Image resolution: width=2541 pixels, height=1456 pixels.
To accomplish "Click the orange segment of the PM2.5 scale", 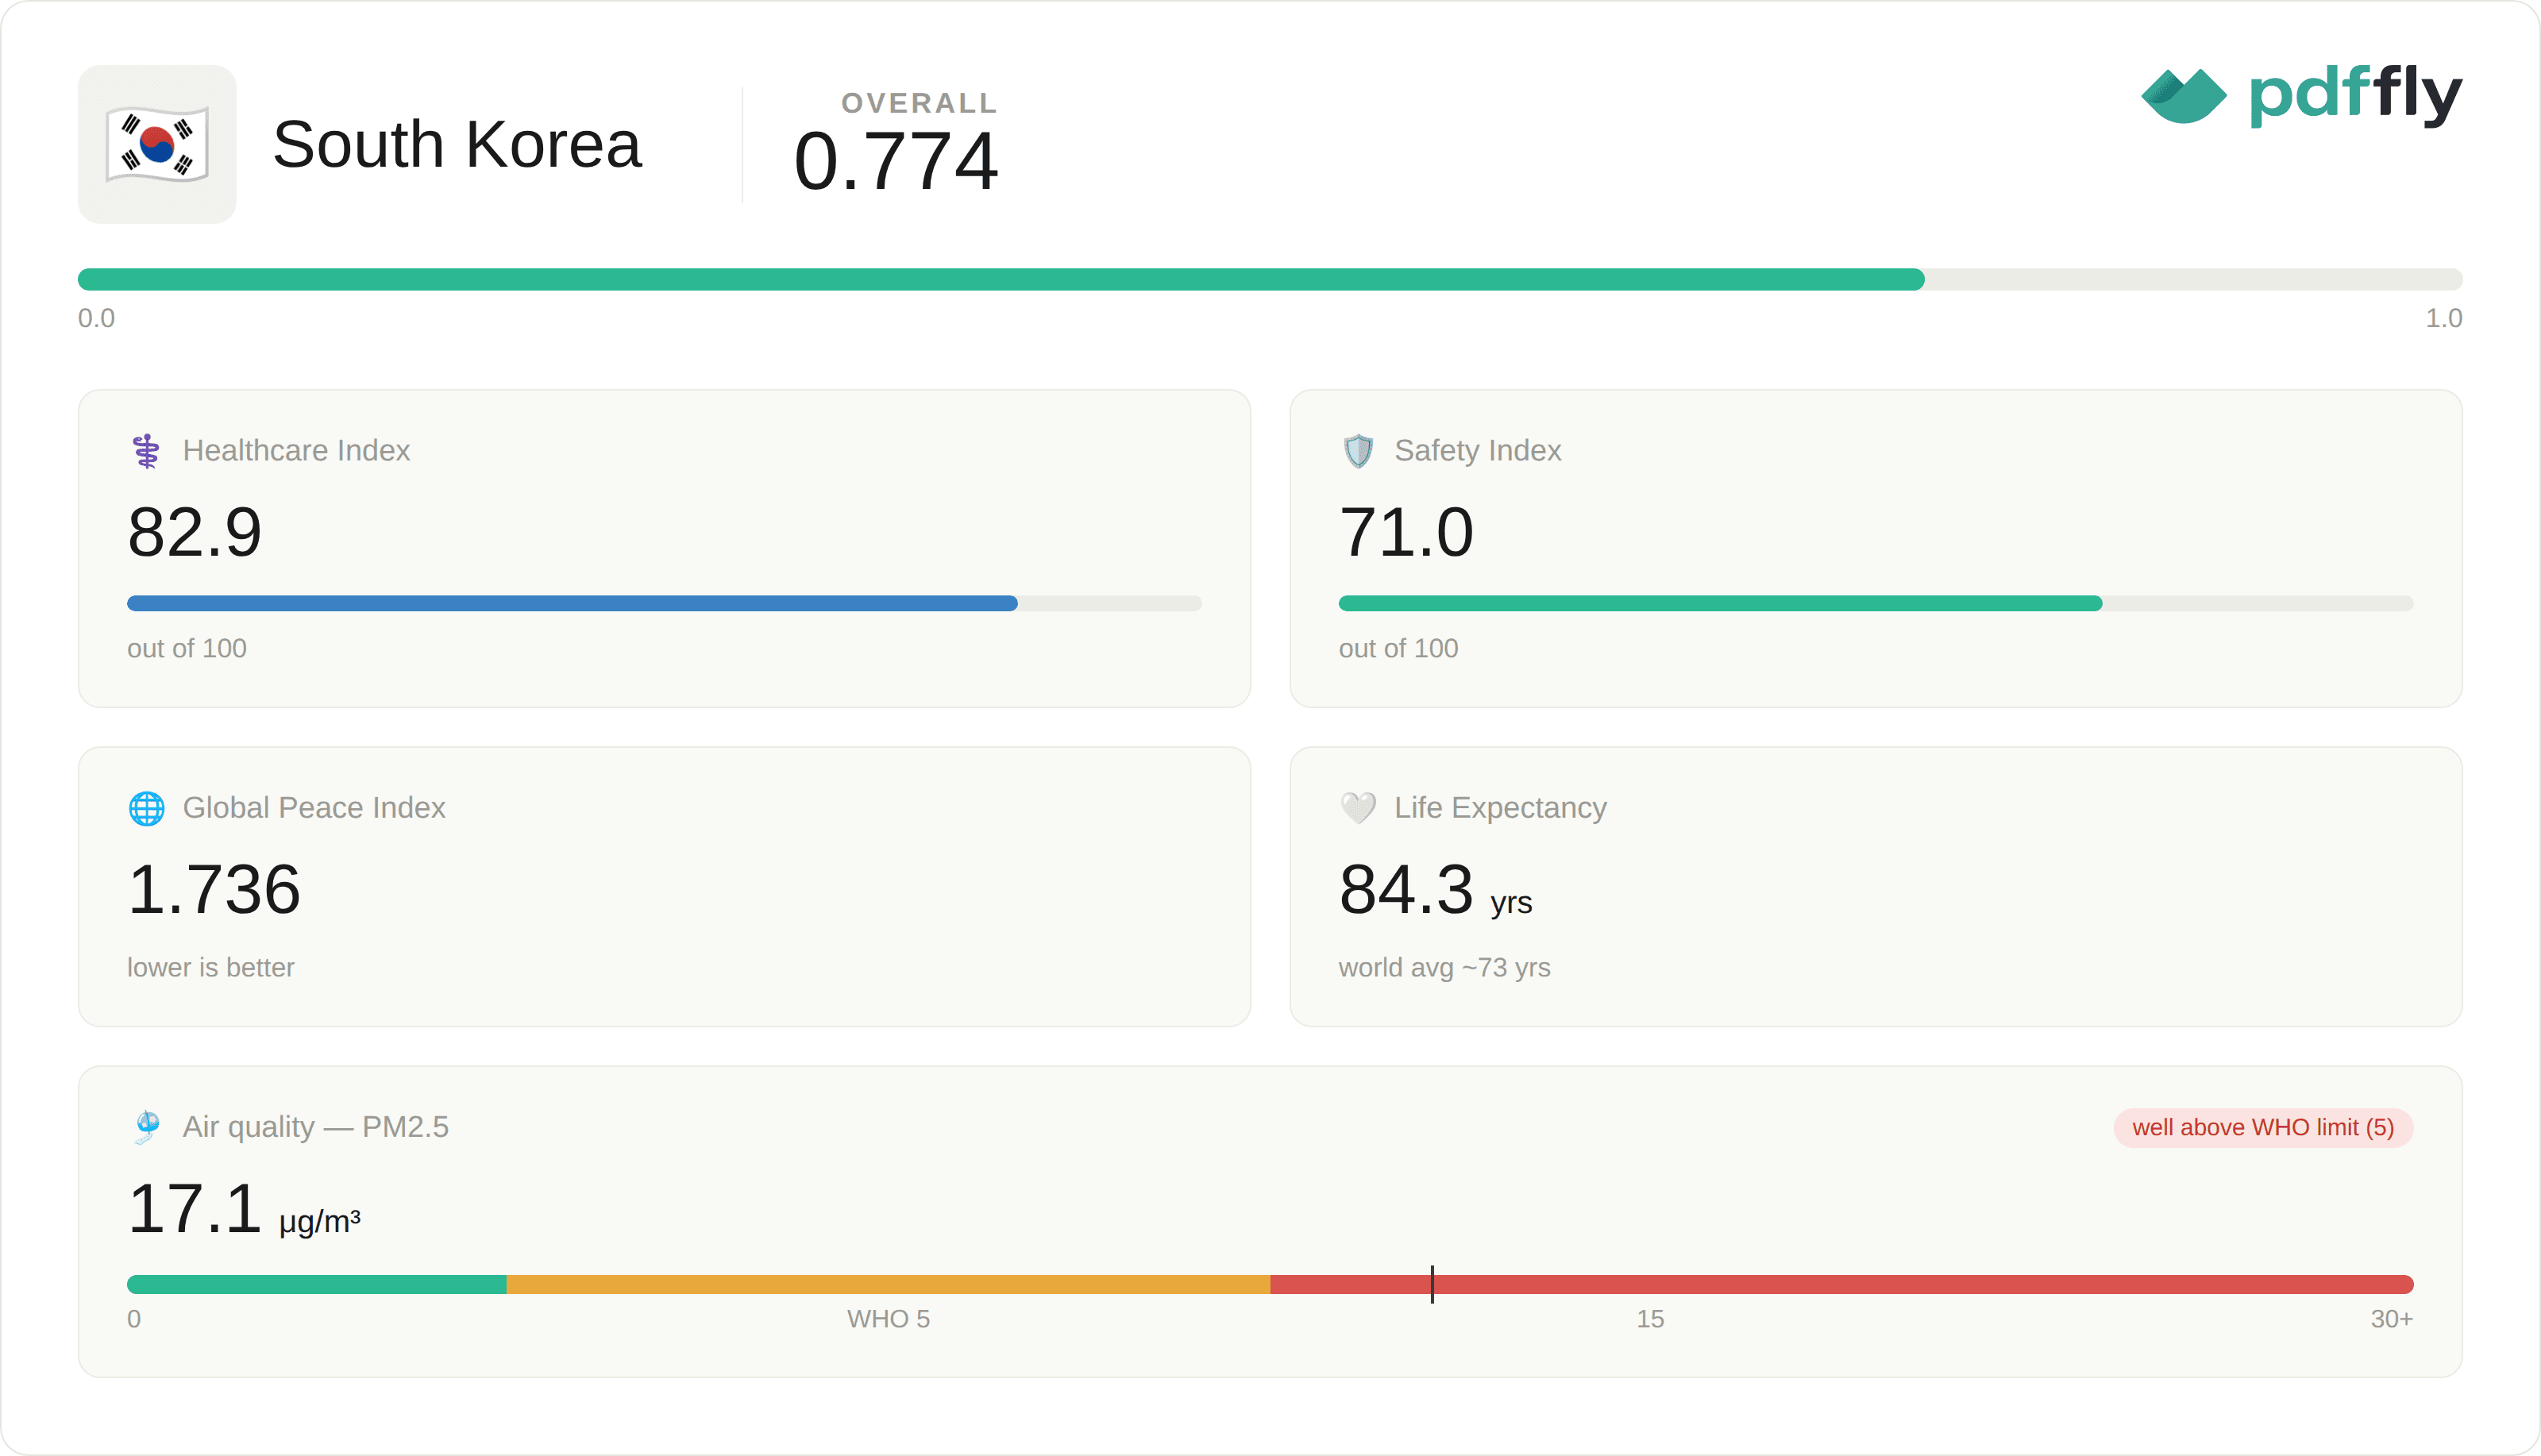I will coord(888,1284).
